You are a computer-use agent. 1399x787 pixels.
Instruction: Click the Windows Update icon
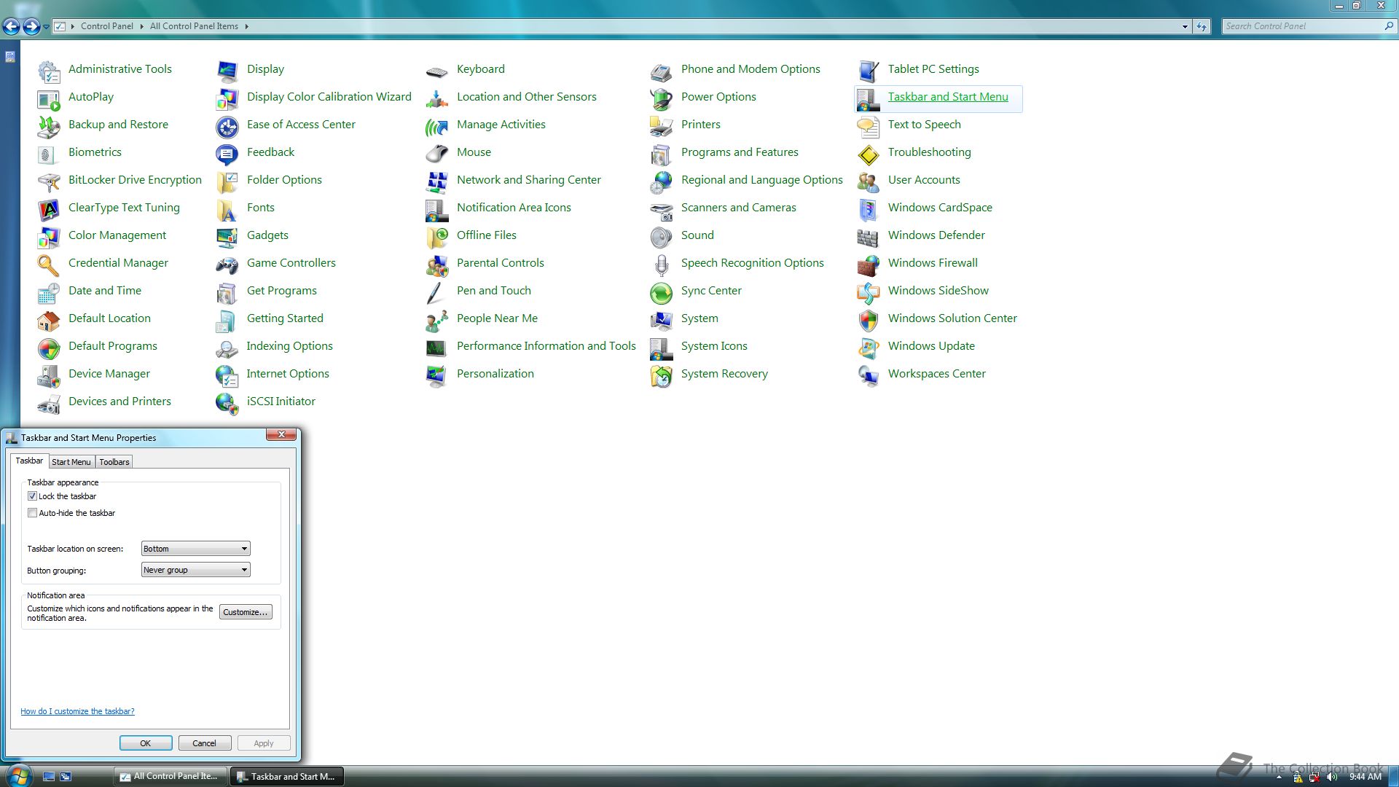[x=869, y=348]
